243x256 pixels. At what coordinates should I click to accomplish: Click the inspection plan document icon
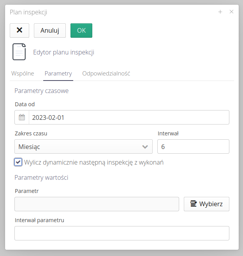[19, 52]
